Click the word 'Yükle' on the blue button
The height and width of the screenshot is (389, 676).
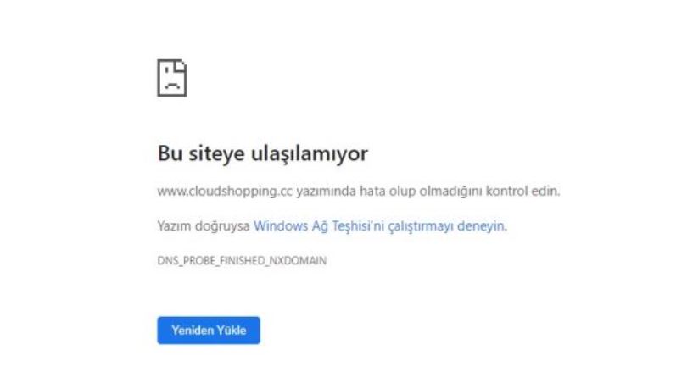click(232, 331)
